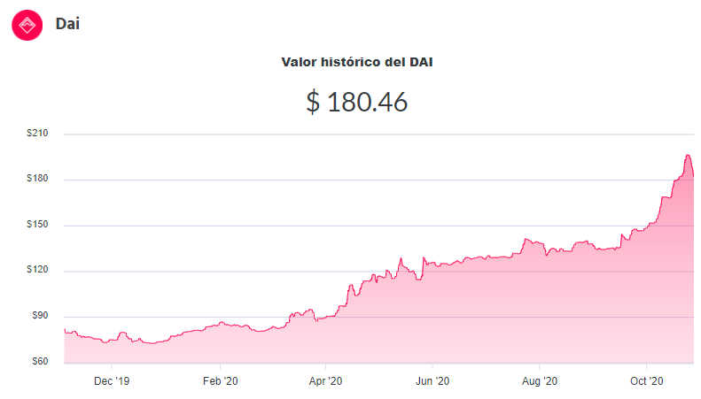Screen dimensions: 701x399
Task: Click the Aug '20 date label
Action: 539,380
